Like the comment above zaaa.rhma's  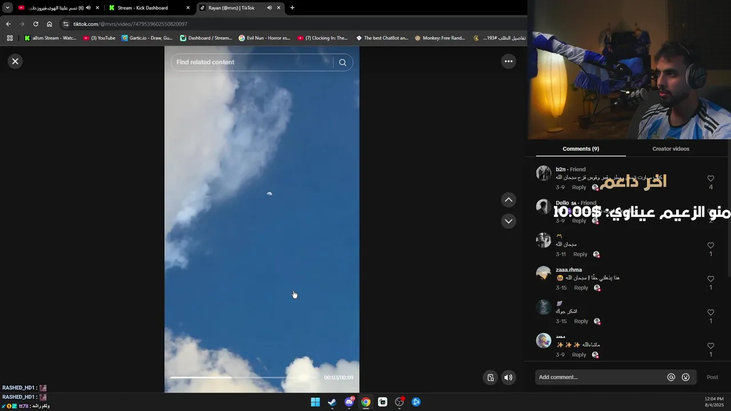pos(710,245)
